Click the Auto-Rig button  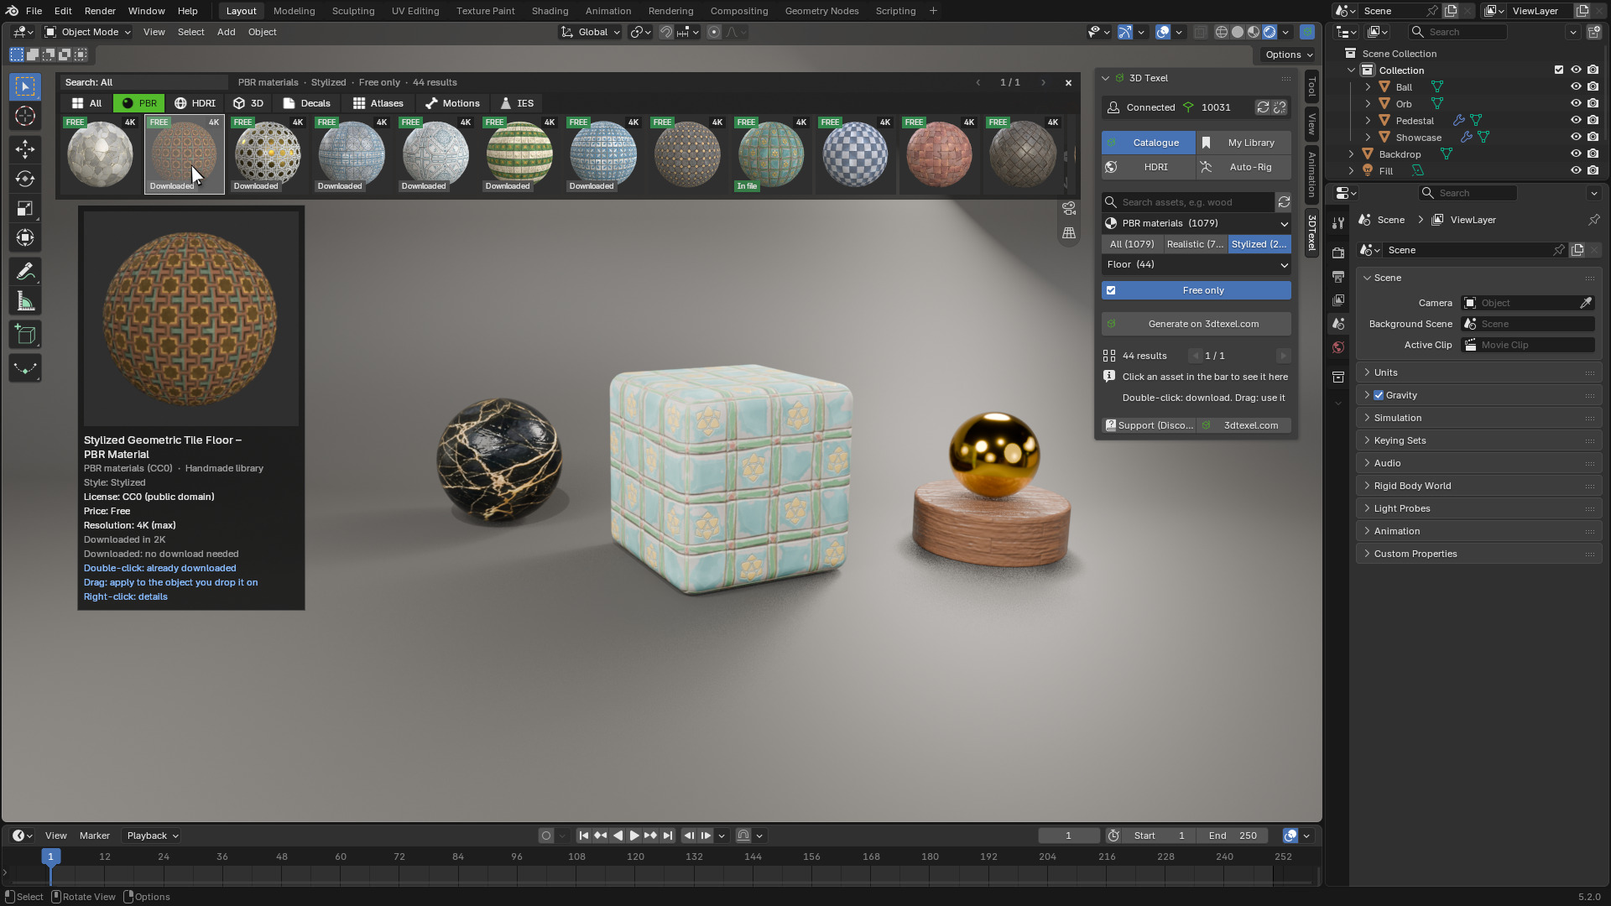(x=1243, y=167)
